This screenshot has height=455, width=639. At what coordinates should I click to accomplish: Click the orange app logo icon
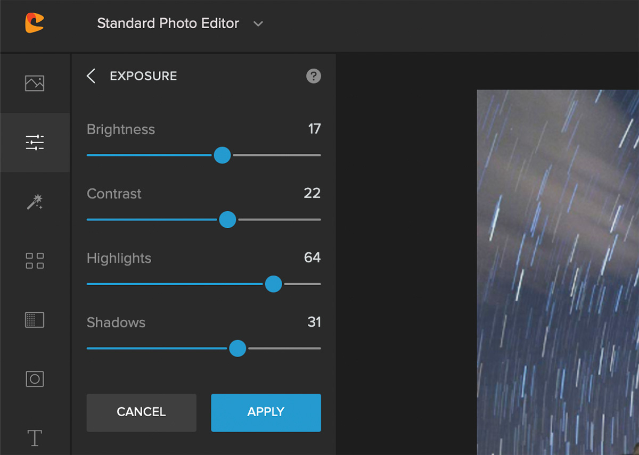click(x=34, y=23)
